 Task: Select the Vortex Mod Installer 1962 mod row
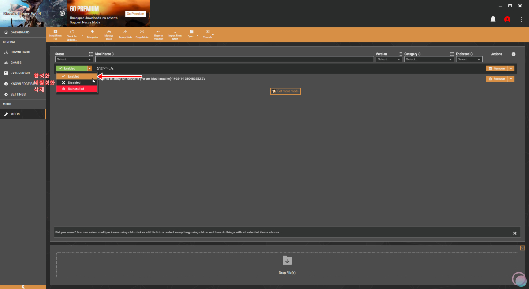pyautogui.click(x=286, y=78)
